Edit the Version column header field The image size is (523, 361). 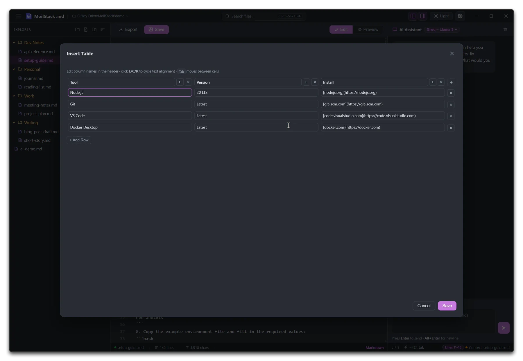pyautogui.click(x=248, y=82)
